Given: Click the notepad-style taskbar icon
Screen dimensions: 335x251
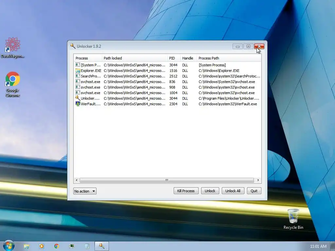Looking at the screenshot, I should 87,246.
